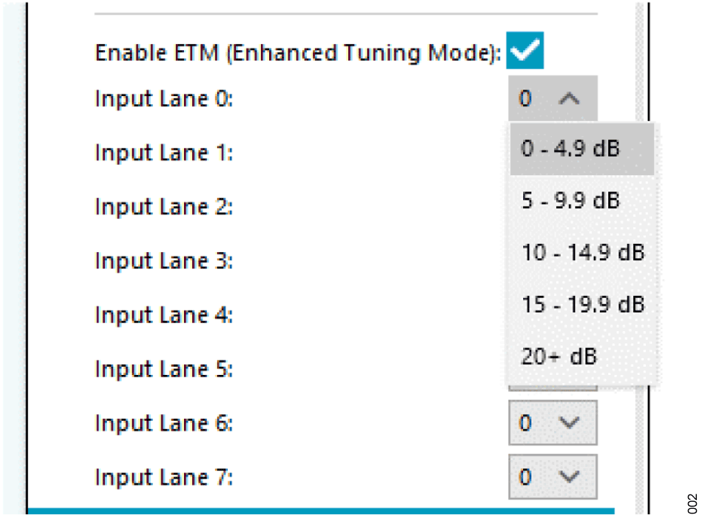The height and width of the screenshot is (515, 703).
Task: Click the Input Lane 0 label
Action: pos(164,100)
